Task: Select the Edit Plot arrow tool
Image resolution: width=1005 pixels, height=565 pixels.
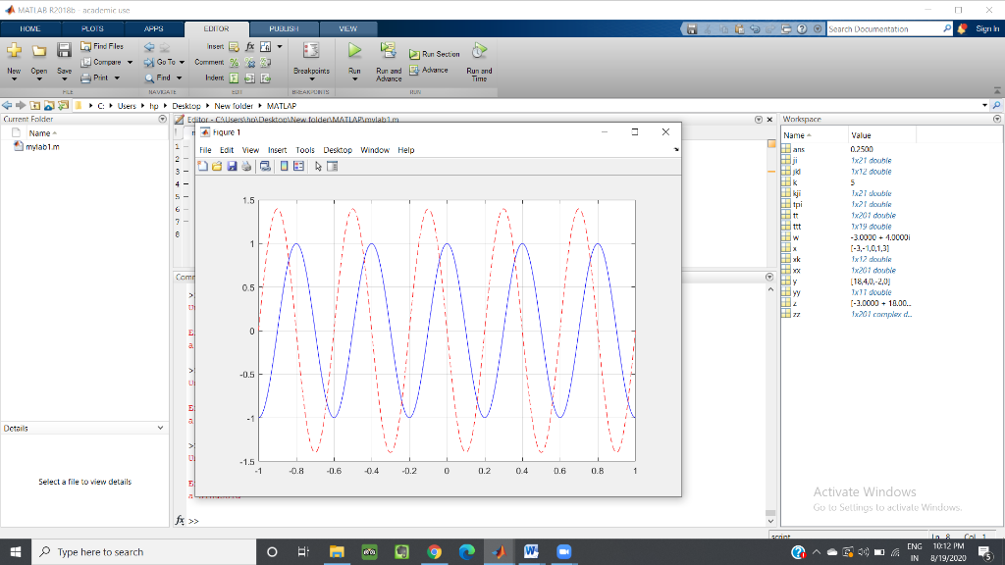Action: point(317,167)
